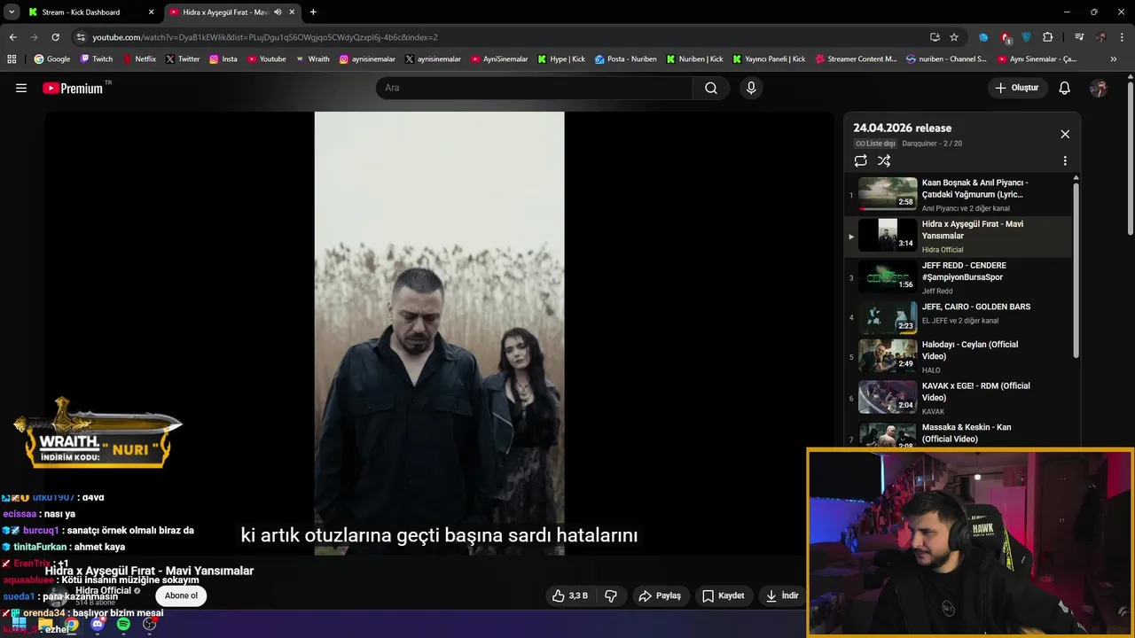This screenshot has height=638, width=1135.
Task: Toggle playlist shuffle
Action: point(884,160)
